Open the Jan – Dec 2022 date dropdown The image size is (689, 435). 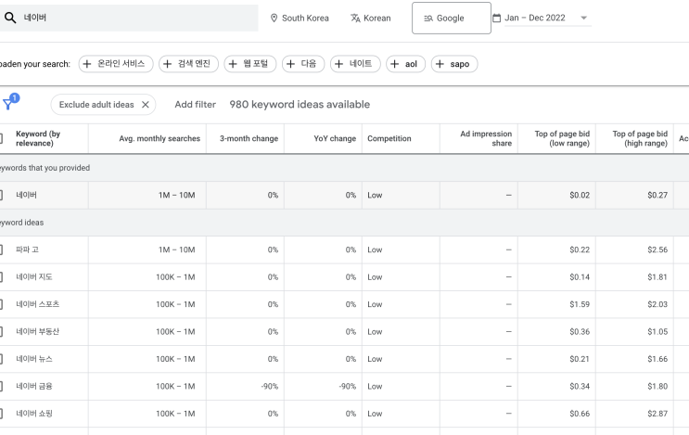point(547,18)
